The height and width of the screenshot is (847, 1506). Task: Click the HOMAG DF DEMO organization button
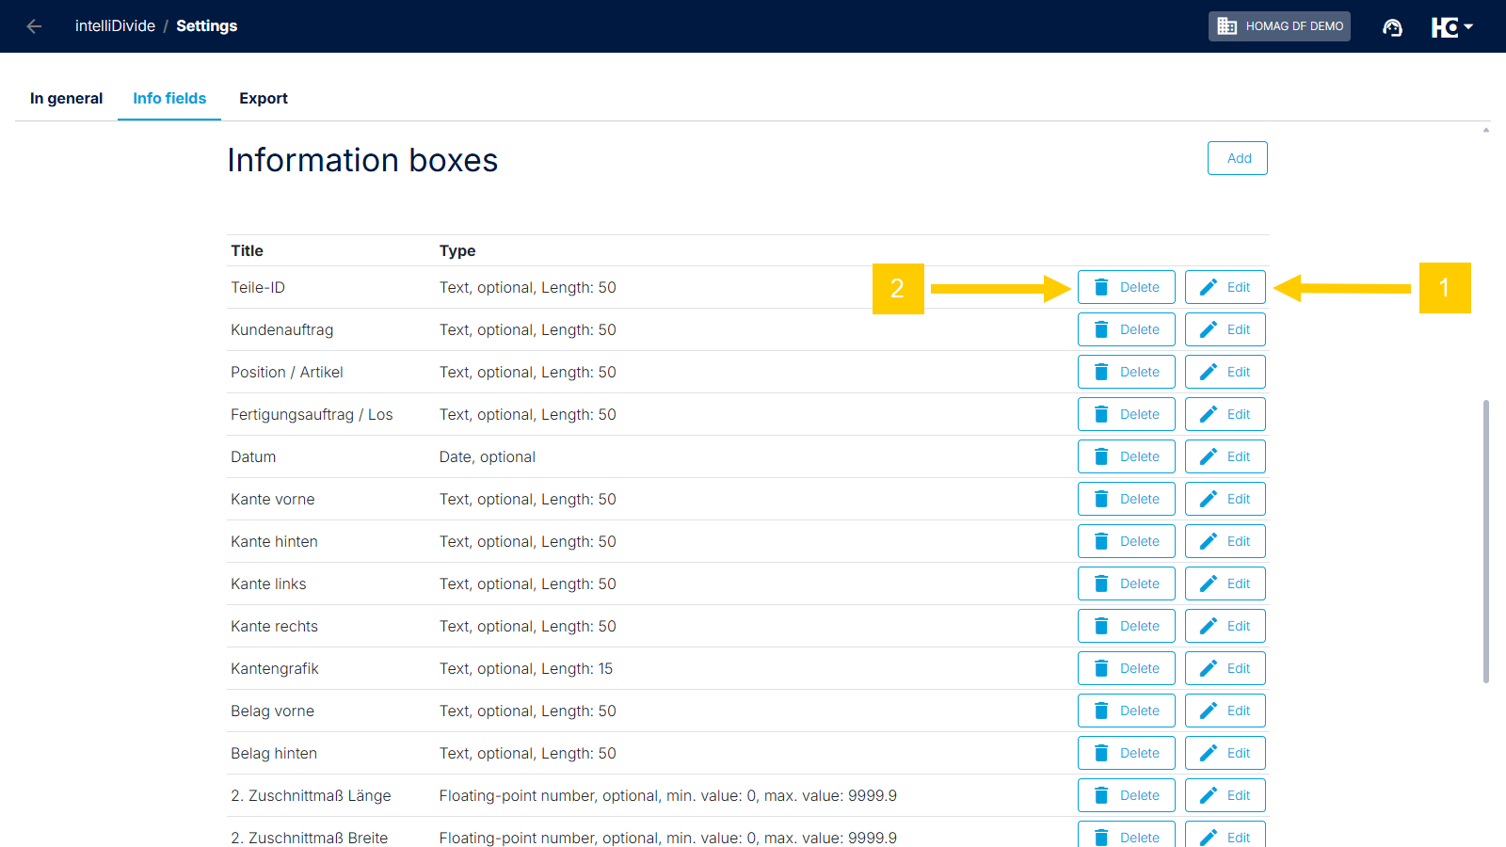click(1279, 26)
